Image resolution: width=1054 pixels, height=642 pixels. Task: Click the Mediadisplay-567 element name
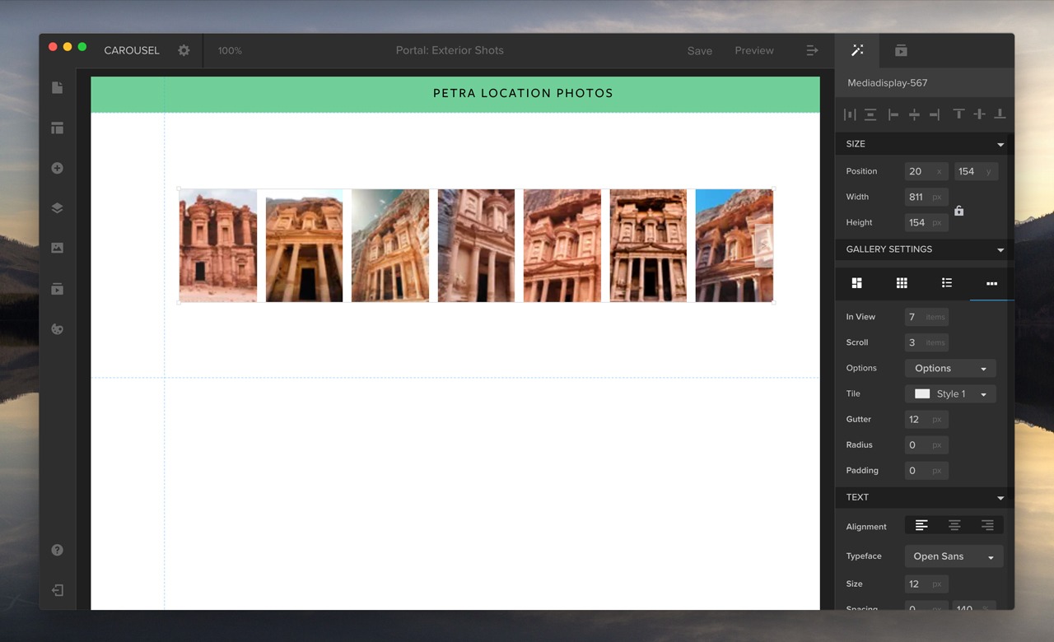[888, 82]
